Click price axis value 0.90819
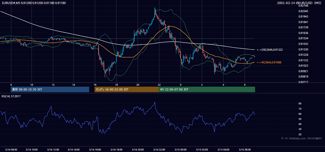The height and width of the screenshot is (152, 325). [x=303, y=77]
